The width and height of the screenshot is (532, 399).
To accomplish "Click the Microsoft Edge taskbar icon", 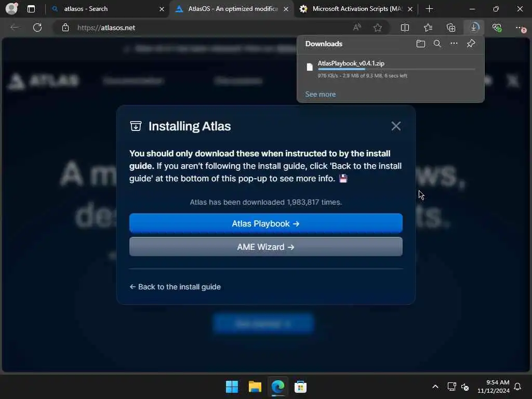I will click(278, 387).
